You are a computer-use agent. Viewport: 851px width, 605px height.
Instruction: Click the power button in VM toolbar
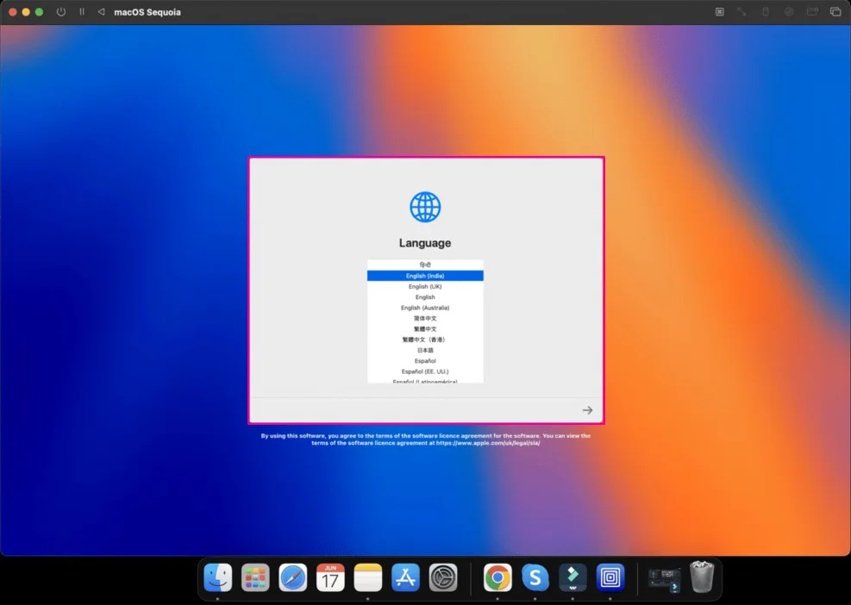(60, 11)
